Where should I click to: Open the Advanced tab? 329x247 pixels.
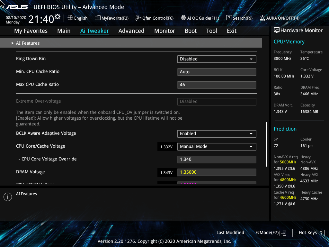[131, 31]
